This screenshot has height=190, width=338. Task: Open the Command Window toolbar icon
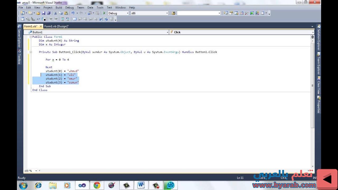coord(262,13)
